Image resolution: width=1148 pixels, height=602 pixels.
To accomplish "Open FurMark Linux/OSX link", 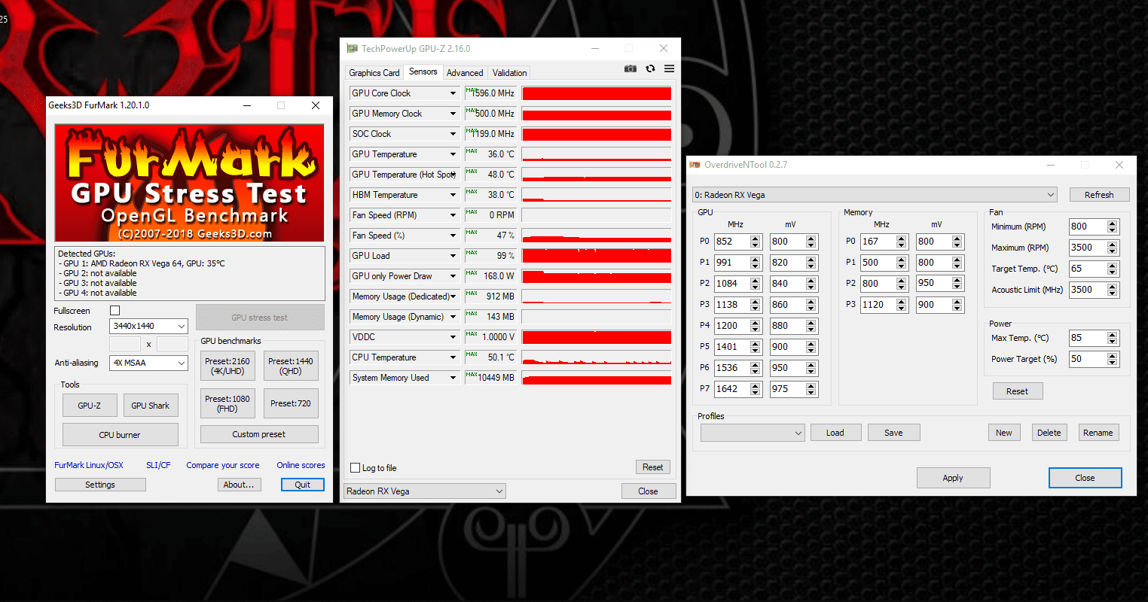I will [89, 465].
